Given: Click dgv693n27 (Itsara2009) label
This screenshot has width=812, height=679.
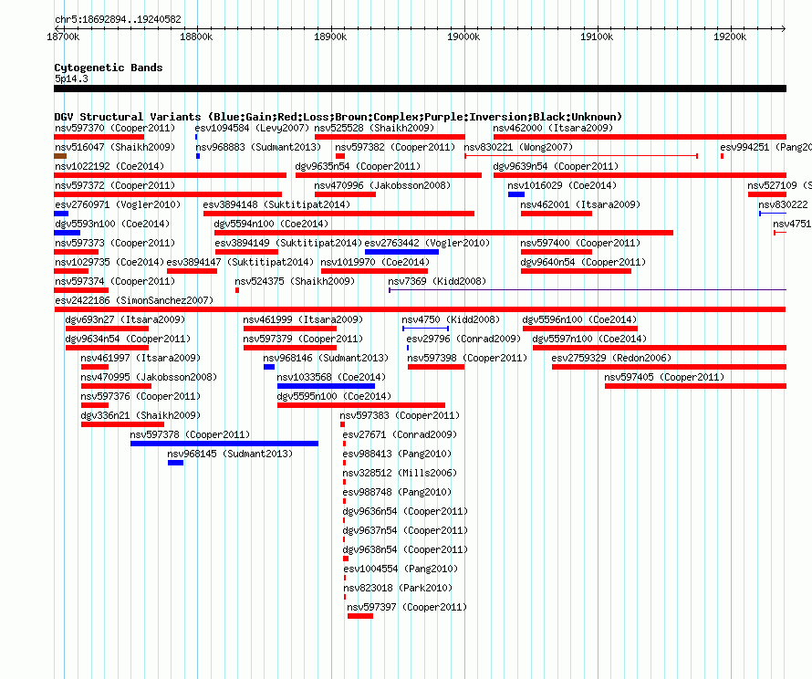Looking at the screenshot, I should 125,319.
